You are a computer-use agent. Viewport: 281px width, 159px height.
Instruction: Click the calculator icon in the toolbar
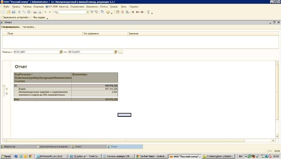[x=118, y=12]
